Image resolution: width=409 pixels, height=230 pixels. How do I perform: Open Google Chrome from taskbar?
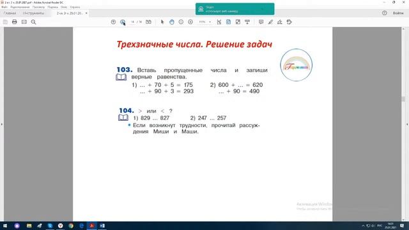pos(71,226)
